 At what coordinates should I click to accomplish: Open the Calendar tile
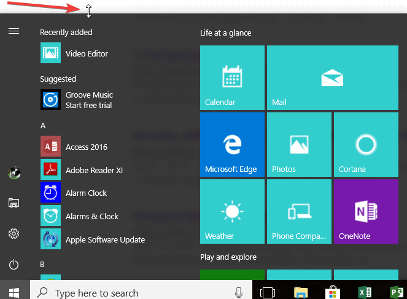[x=232, y=77]
